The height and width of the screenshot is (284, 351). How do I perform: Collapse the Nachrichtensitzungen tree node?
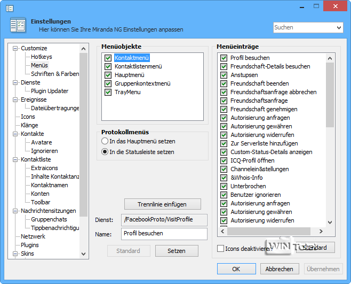pyautogui.click(x=15, y=211)
